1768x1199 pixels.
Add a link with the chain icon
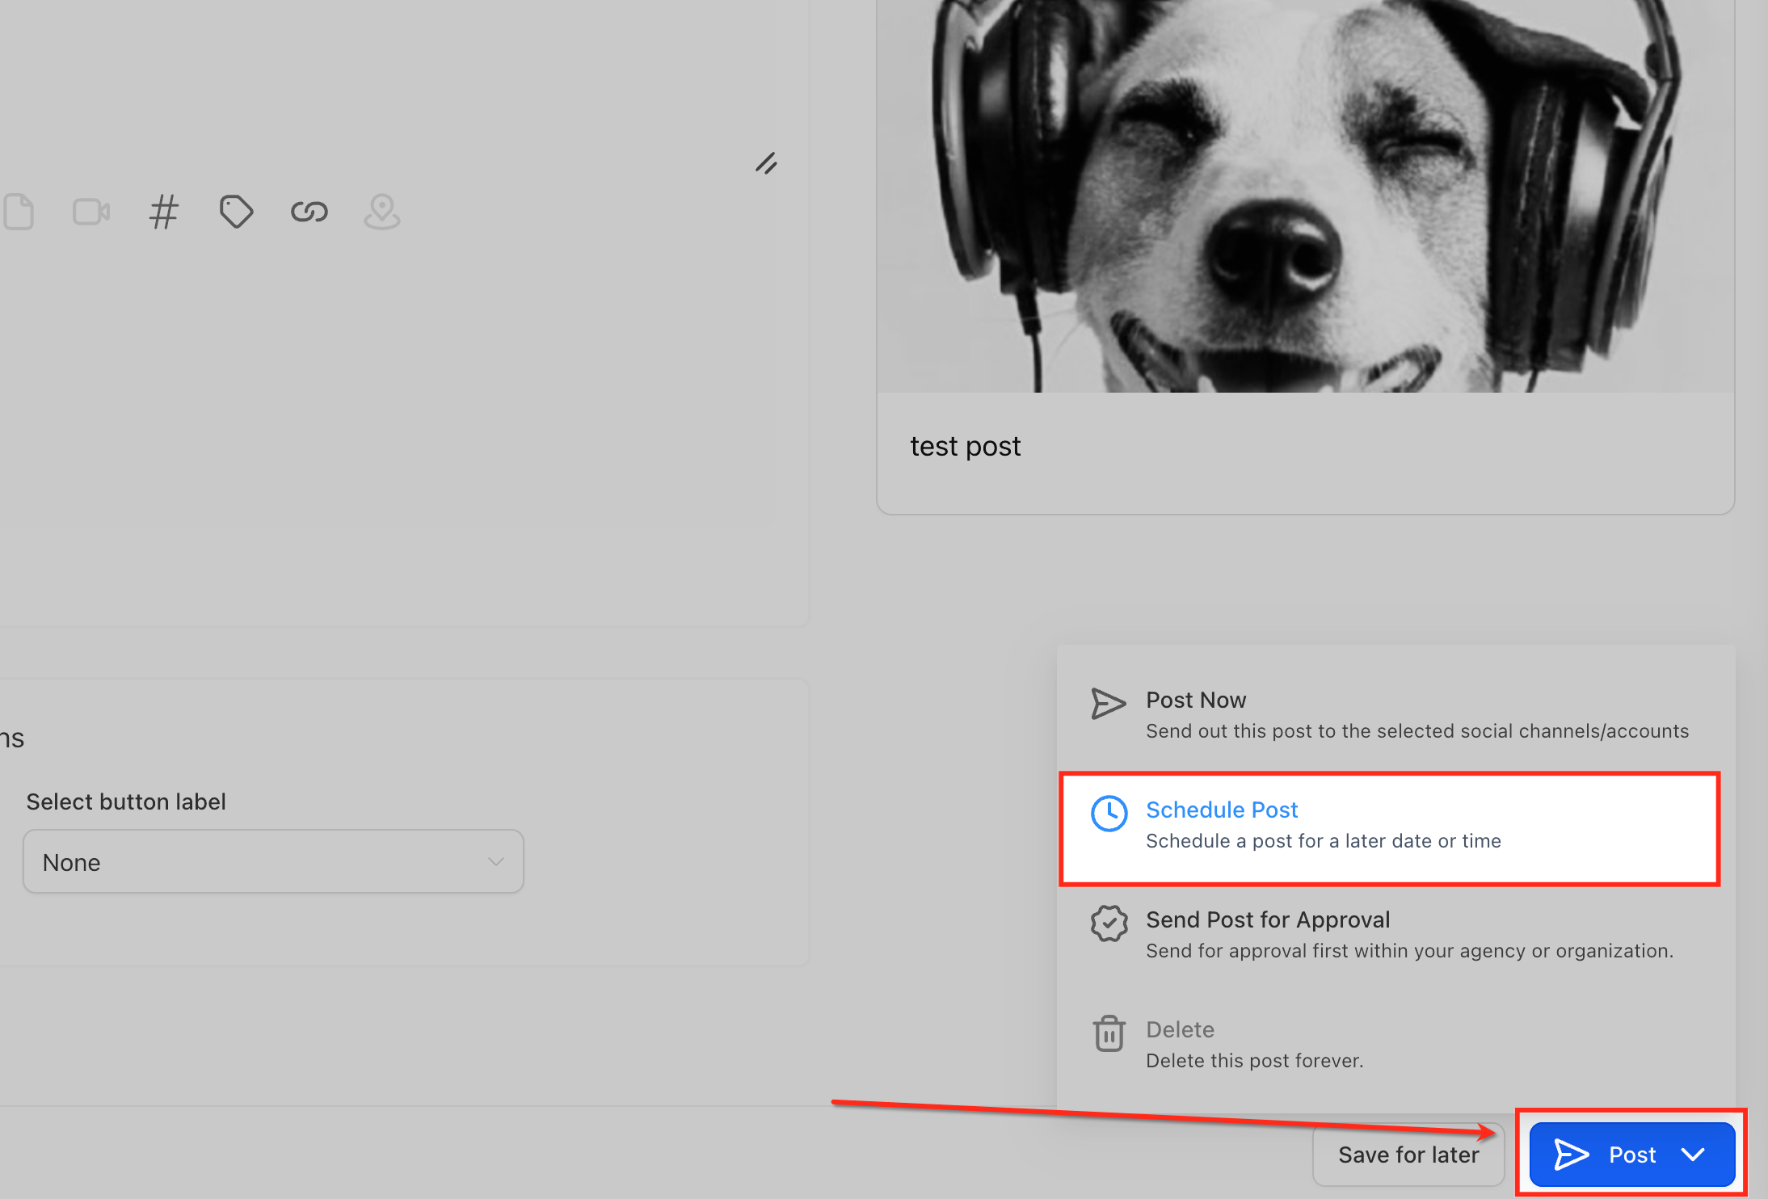point(309,212)
